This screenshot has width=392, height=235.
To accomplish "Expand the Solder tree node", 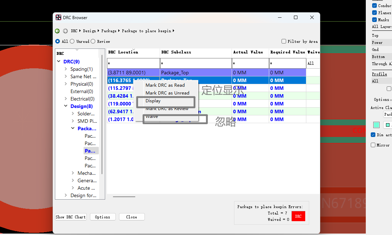I will (x=73, y=113).
